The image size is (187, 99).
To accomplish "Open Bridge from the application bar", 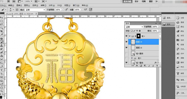I will (x=8, y=1).
